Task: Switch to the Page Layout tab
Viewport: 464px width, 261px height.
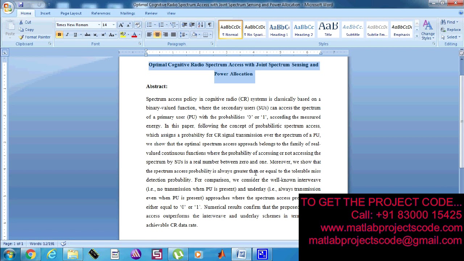Action: point(71,13)
